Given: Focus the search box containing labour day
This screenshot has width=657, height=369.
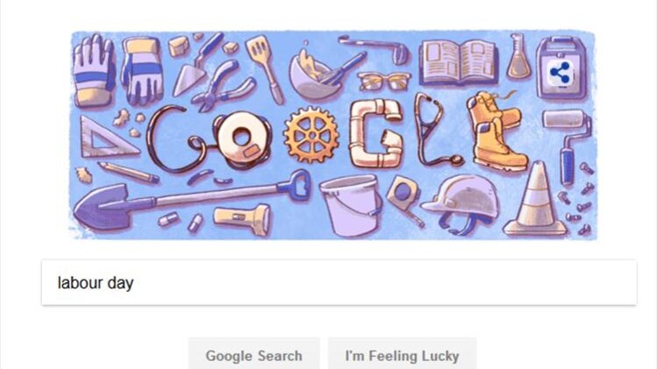Looking at the screenshot, I should pos(339,283).
